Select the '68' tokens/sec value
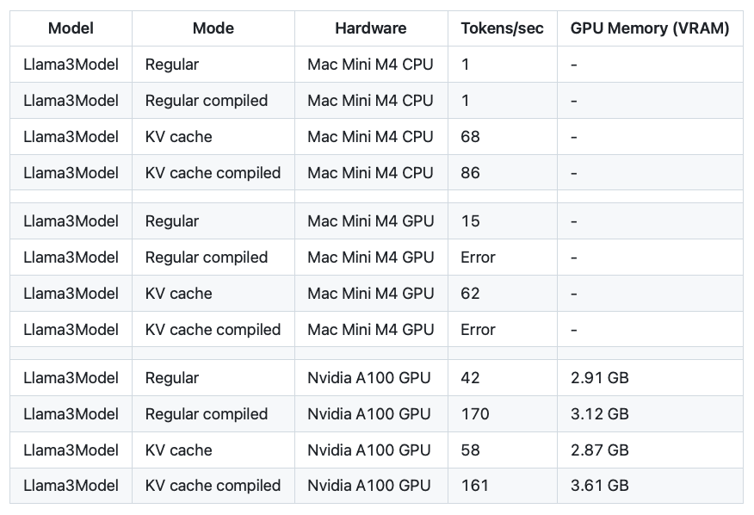This screenshot has height=515, width=754. tap(470, 137)
